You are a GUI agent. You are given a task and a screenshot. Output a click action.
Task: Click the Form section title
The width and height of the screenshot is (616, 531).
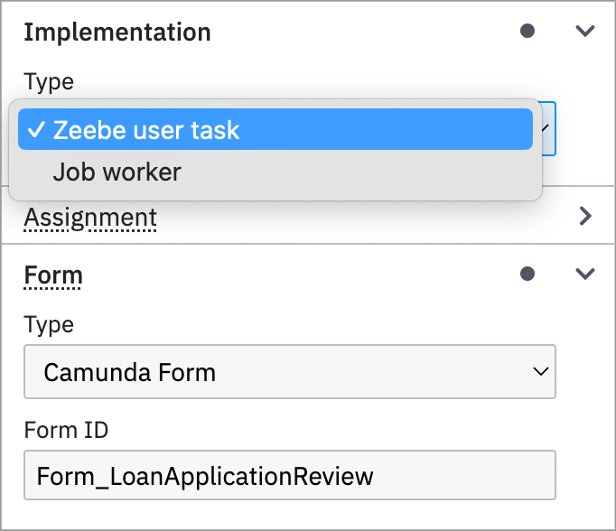pyautogui.click(x=53, y=275)
